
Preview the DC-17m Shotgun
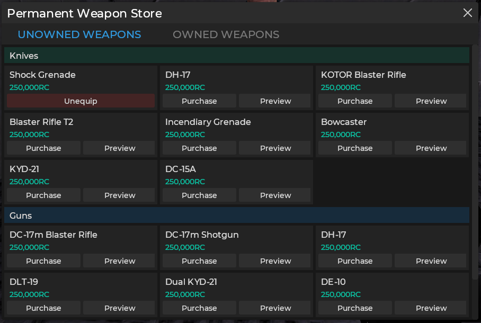[x=274, y=261]
